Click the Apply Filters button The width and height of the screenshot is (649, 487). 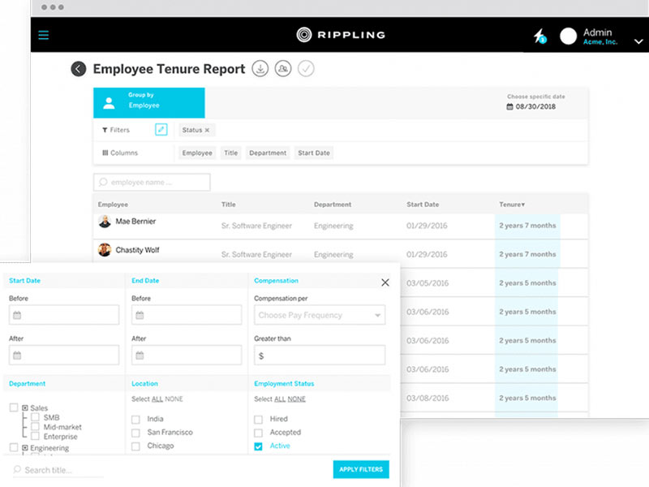[x=361, y=469]
